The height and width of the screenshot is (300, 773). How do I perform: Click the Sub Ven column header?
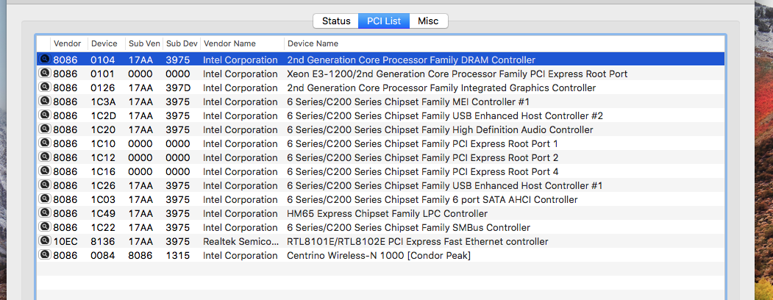tap(143, 43)
